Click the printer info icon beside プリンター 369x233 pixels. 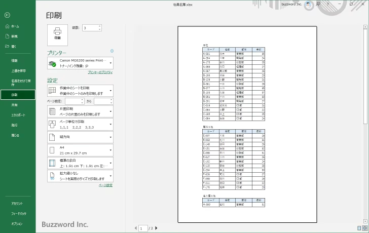coord(112,51)
